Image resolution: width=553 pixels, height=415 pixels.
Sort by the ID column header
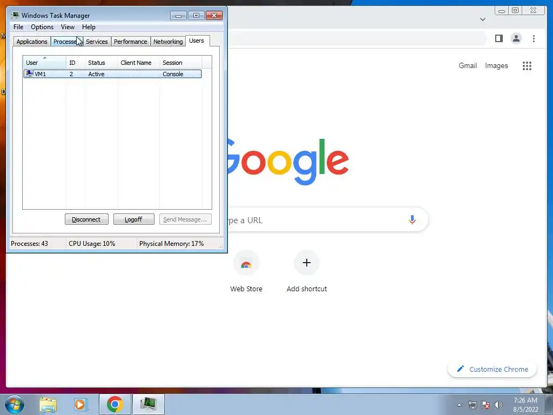point(75,62)
